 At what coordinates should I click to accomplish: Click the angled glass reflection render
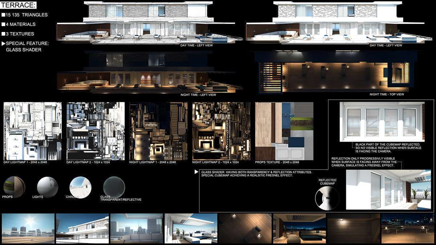[388, 189]
